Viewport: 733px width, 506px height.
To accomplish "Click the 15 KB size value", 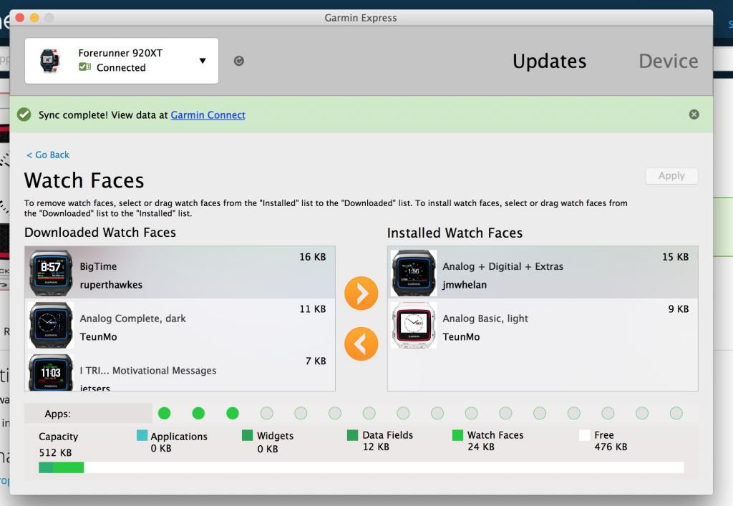I will [675, 257].
